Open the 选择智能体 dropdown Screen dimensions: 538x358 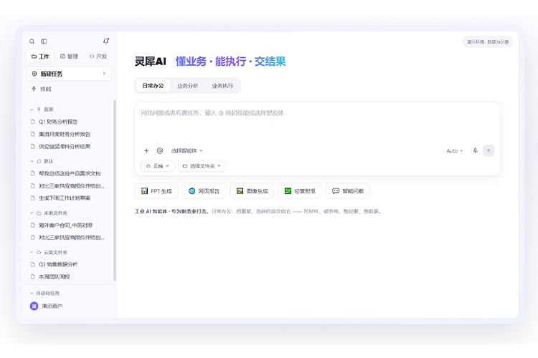[187, 151]
